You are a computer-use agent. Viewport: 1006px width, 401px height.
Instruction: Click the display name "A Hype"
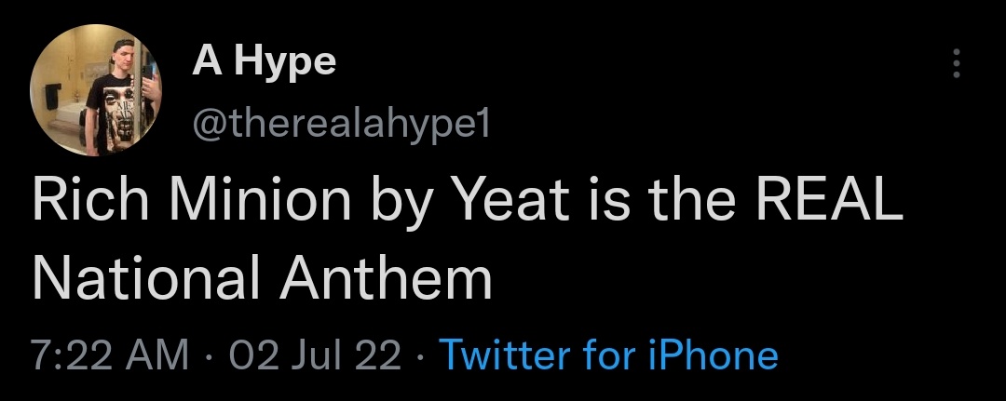[264, 62]
